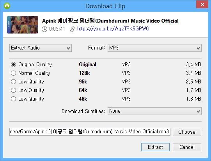Click the green app logo icon

(x=7, y=5)
